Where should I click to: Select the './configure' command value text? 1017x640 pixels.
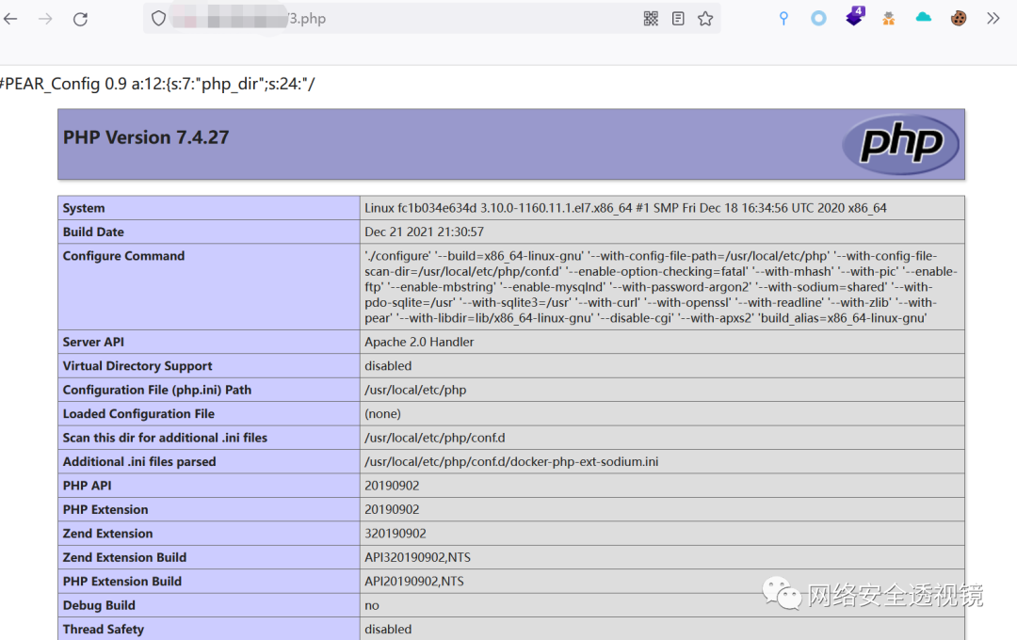661,287
